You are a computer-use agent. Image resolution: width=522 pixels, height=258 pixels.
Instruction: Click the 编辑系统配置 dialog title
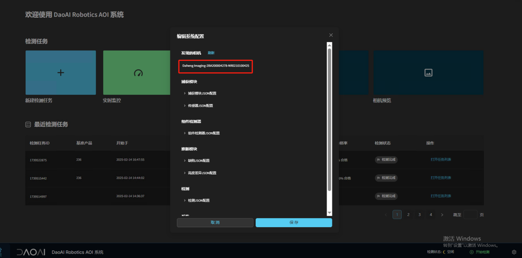190,36
